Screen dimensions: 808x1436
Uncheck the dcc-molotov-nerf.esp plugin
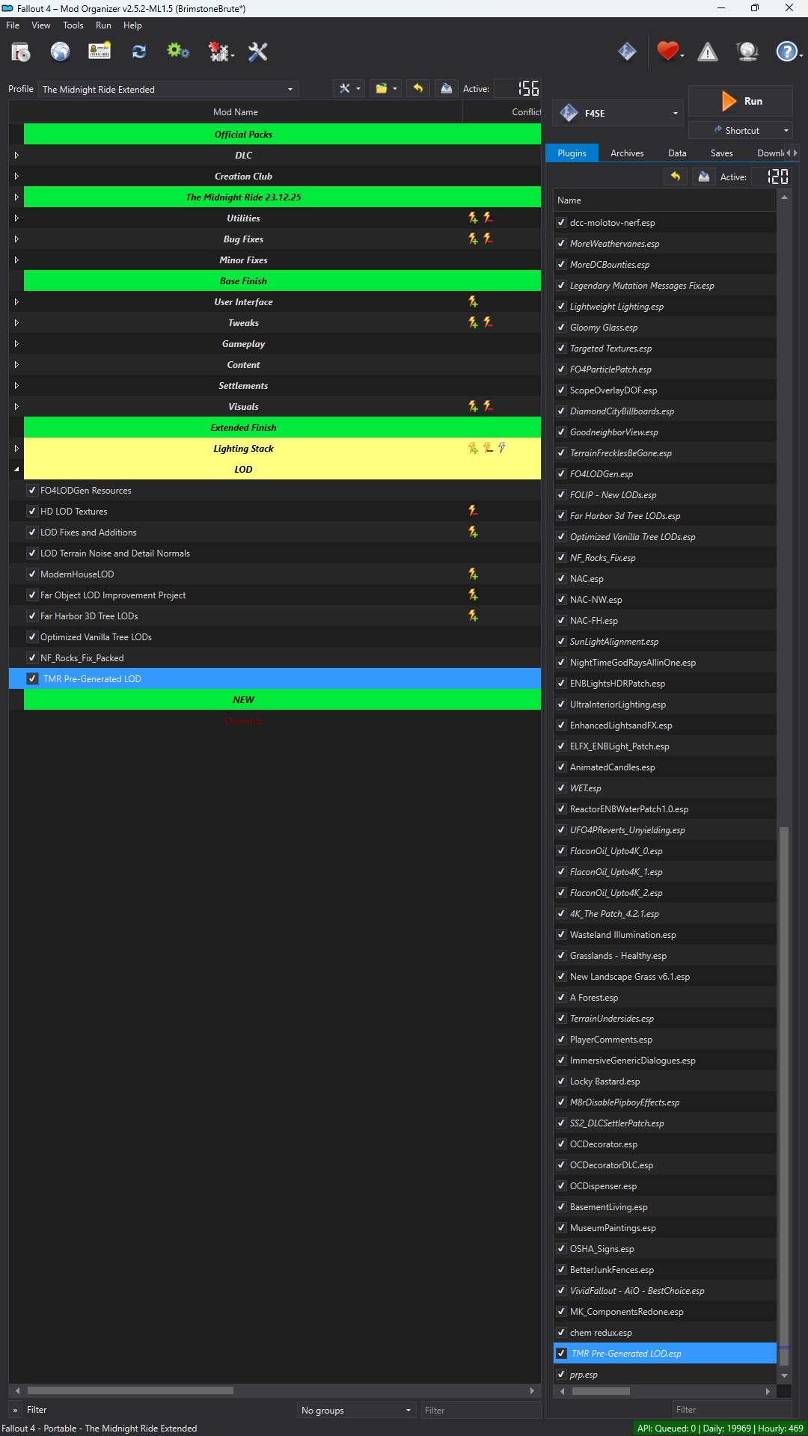[x=561, y=222]
